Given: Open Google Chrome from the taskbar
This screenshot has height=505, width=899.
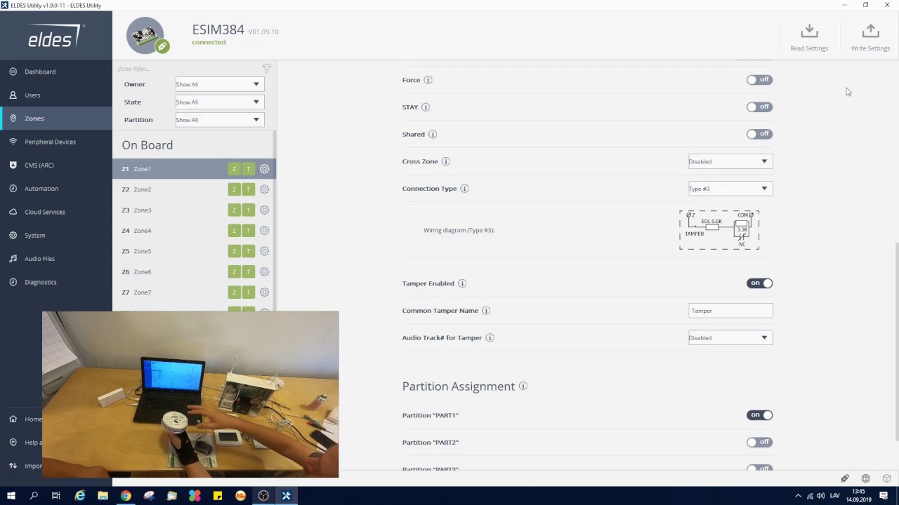Looking at the screenshot, I should pyautogui.click(x=126, y=496).
